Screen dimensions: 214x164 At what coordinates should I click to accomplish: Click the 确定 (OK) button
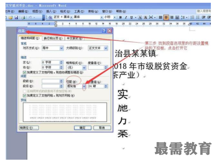(x=83, y=128)
